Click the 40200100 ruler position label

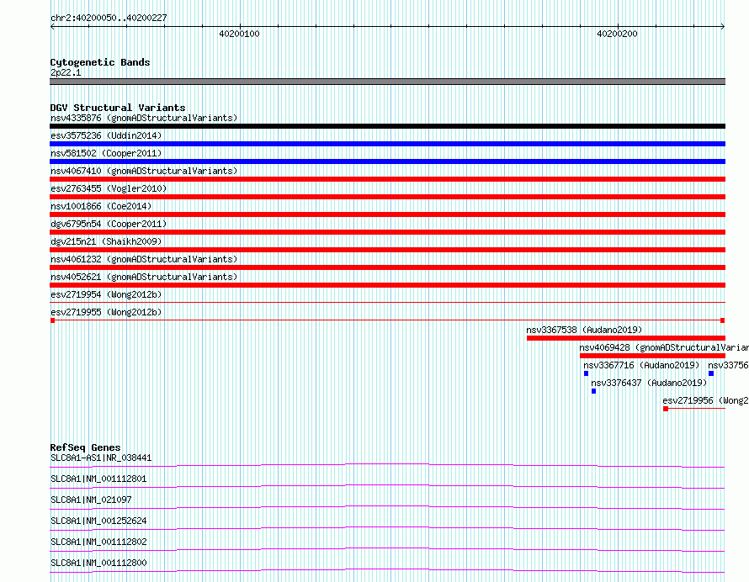coord(239,34)
